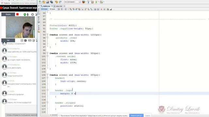
Task: Toggle the microphone icon in webinar panel
Action: click(x=28, y=14)
